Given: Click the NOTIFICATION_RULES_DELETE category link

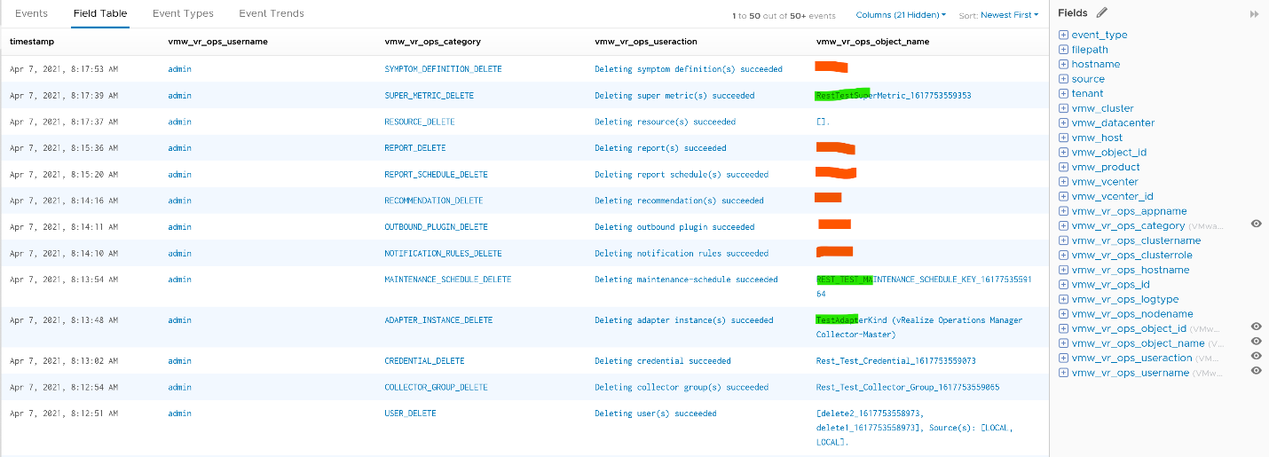Looking at the screenshot, I should [x=443, y=254].
